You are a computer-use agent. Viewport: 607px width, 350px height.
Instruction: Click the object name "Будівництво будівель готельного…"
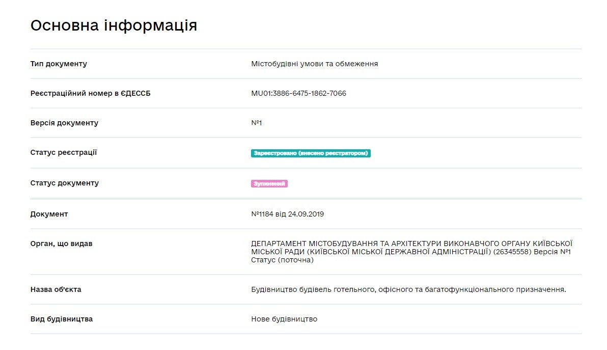point(408,289)
